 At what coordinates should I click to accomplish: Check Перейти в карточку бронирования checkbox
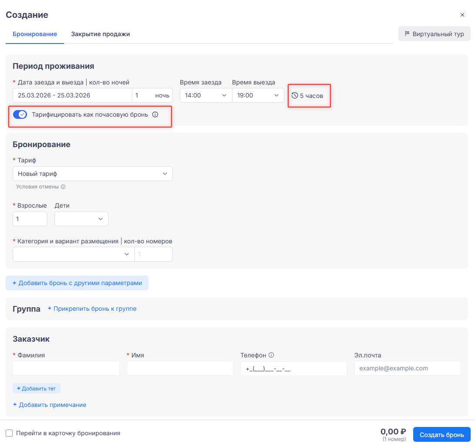tap(9, 433)
